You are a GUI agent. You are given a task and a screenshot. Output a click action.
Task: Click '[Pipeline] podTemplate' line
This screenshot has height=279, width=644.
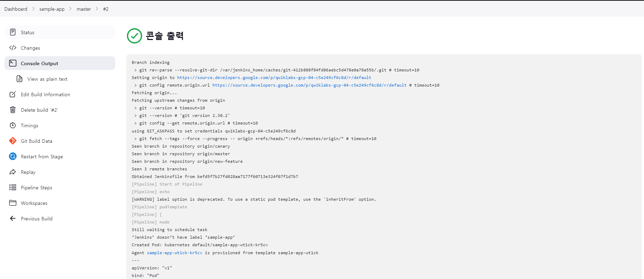pyautogui.click(x=159, y=207)
